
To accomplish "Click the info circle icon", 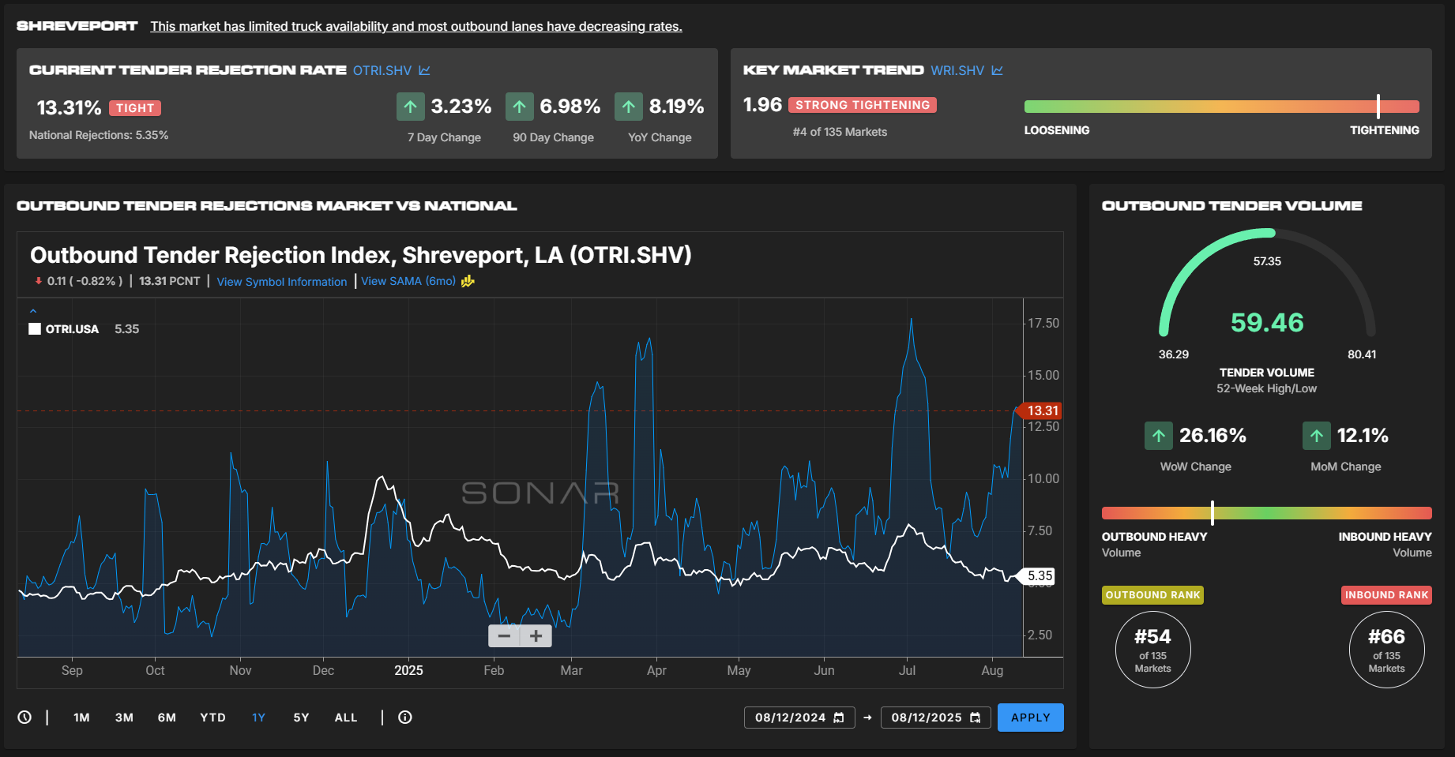I will click(x=405, y=718).
